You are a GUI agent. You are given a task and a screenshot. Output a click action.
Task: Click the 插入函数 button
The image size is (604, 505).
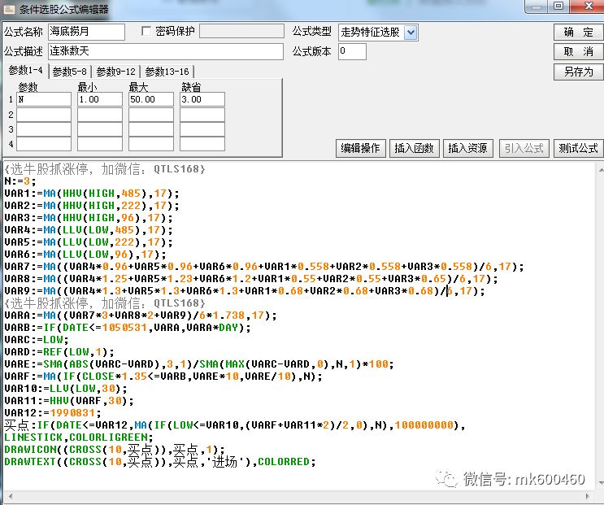click(x=415, y=148)
